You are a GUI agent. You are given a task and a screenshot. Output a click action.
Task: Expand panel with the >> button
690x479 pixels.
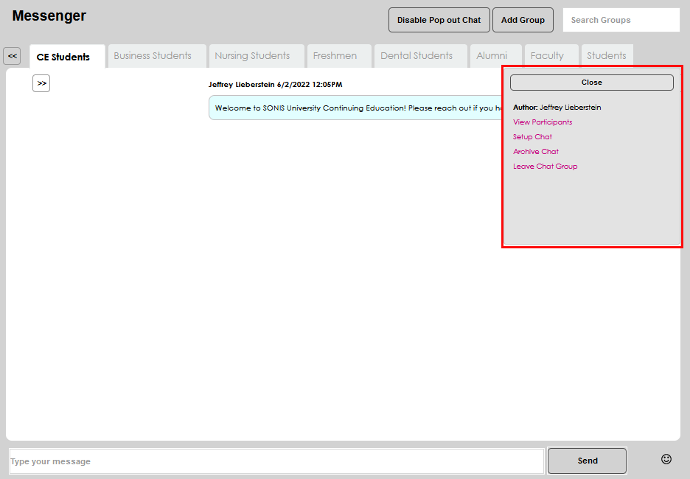(x=41, y=83)
